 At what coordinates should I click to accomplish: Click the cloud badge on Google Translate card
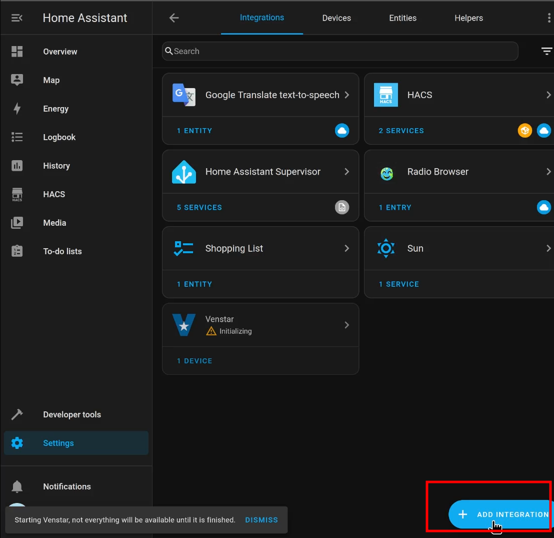(x=341, y=131)
